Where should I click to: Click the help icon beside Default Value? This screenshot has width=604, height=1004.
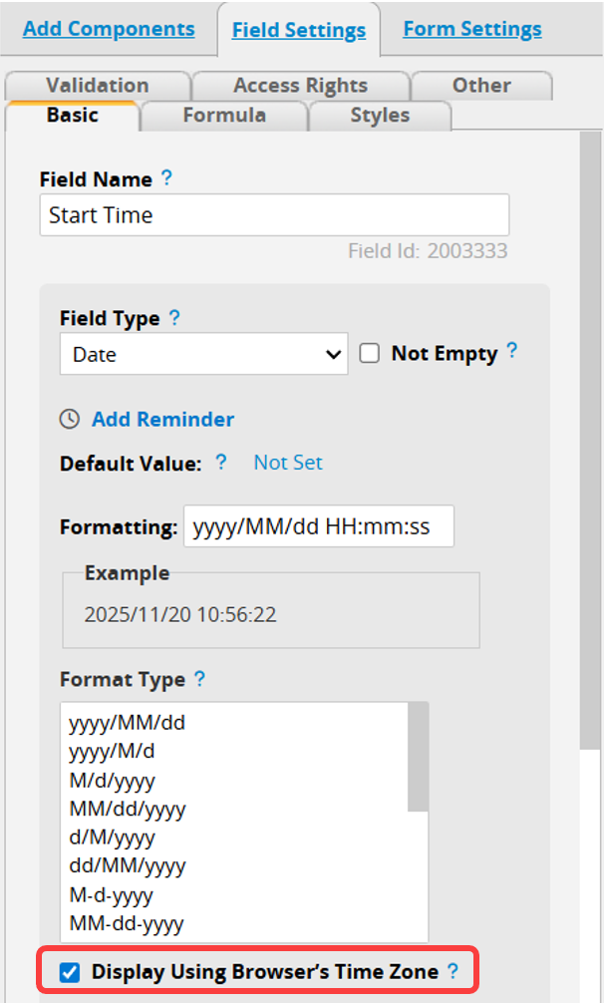pos(221,463)
